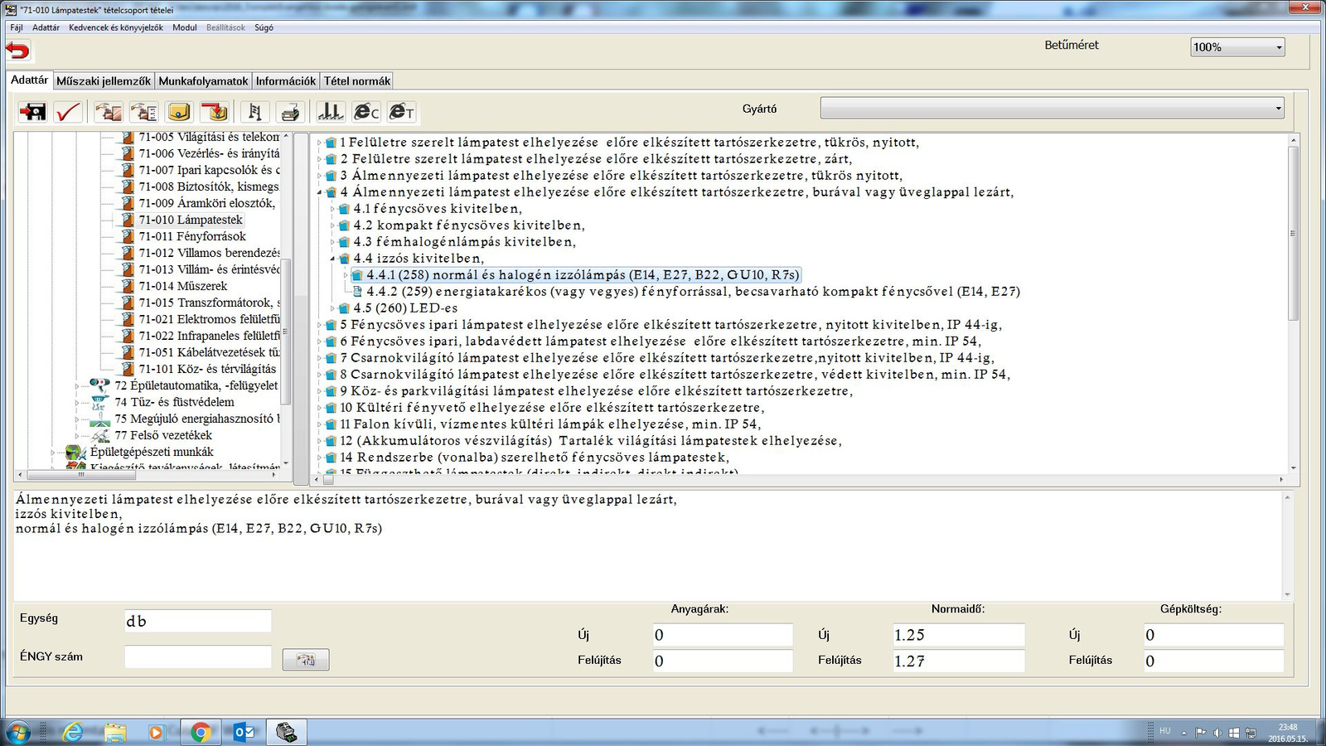This screenshot has width=1326, height=746.
Task: Click the floppy disk with red arrow icon
Action: pos(33,111)
